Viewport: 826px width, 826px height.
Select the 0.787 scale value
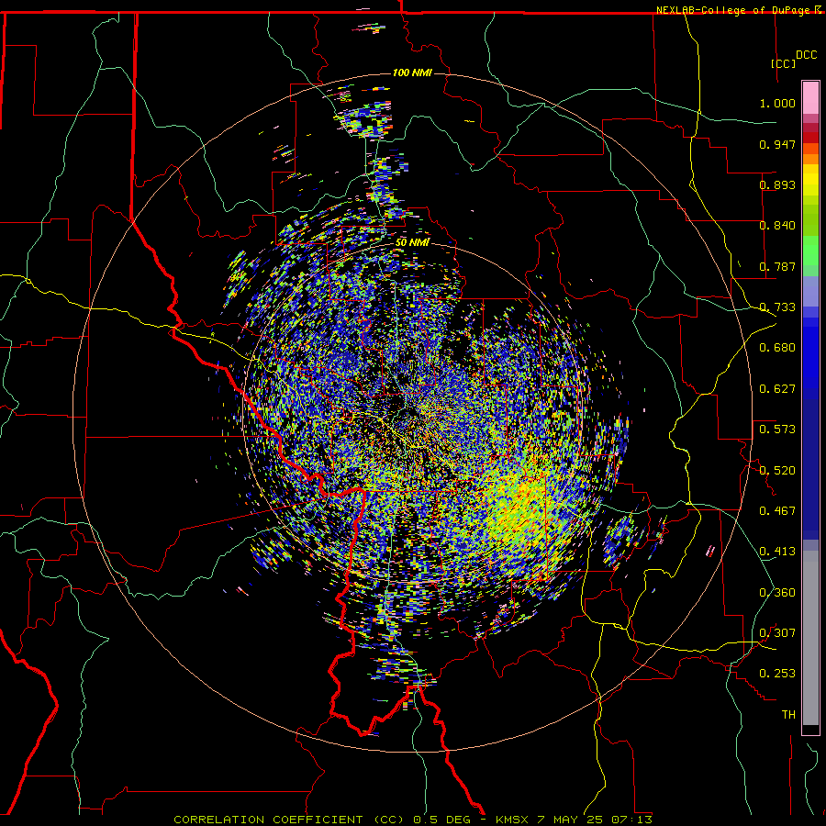pyautogui.click(x=777, y=266)
